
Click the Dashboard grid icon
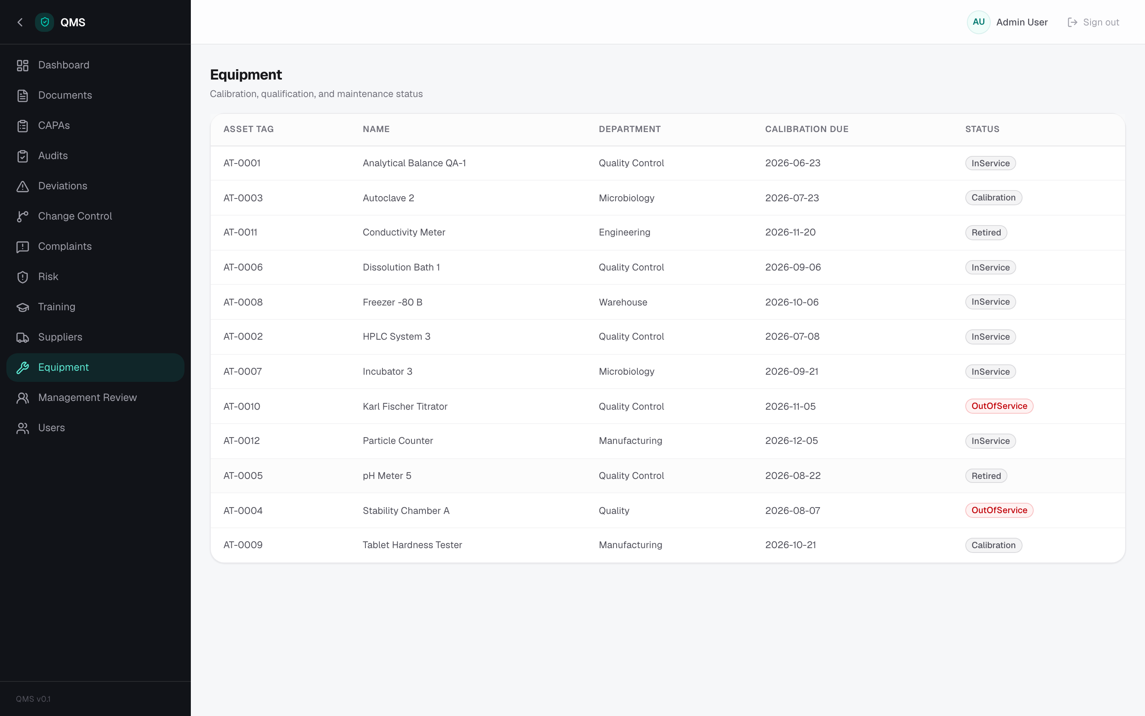coord(23,65)
